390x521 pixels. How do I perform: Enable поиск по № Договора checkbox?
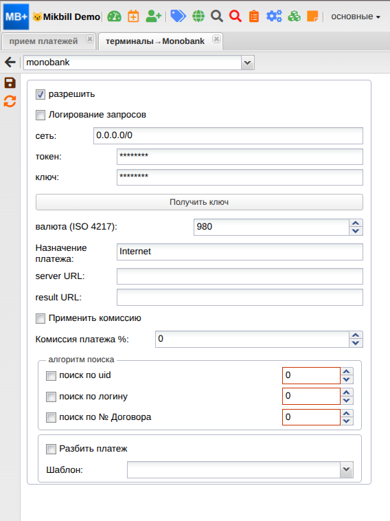click(x=51, y=417)
